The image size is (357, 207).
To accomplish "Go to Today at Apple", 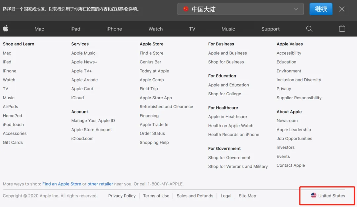I will click(x=154, y=71).
